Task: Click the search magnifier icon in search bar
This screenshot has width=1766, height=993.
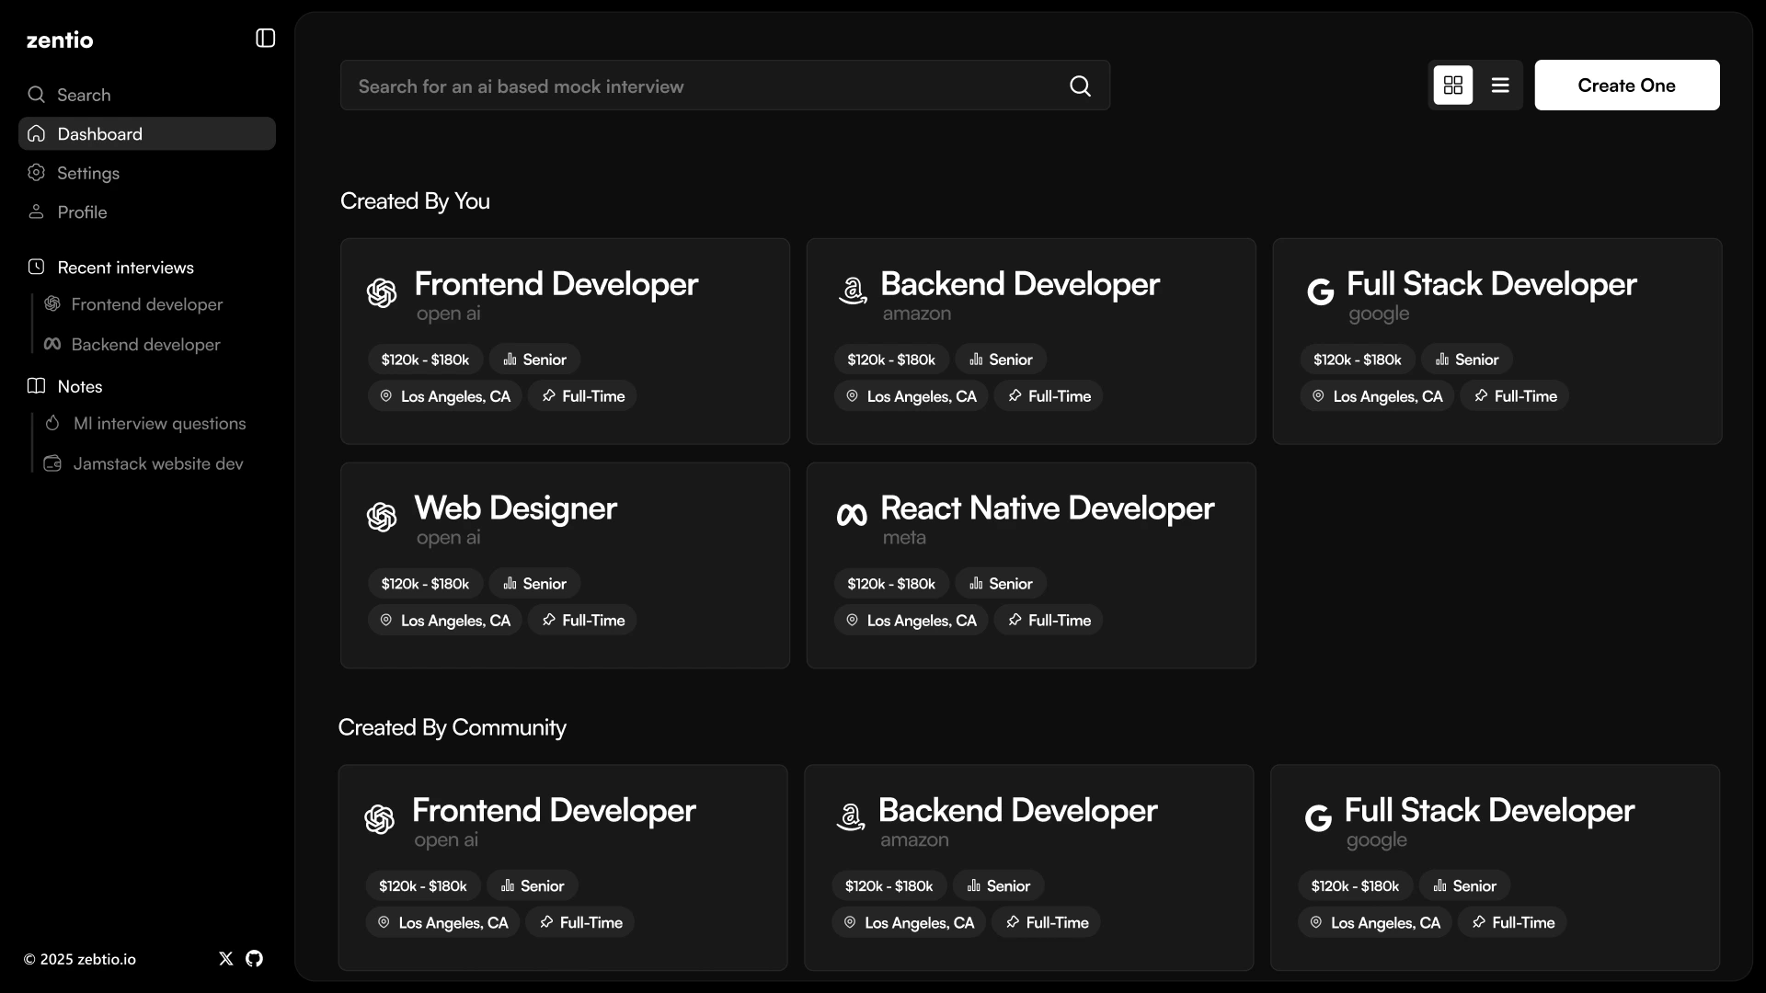Action: (x=1080, y=86)
